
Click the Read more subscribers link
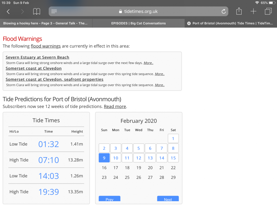(x=115, y=107)
